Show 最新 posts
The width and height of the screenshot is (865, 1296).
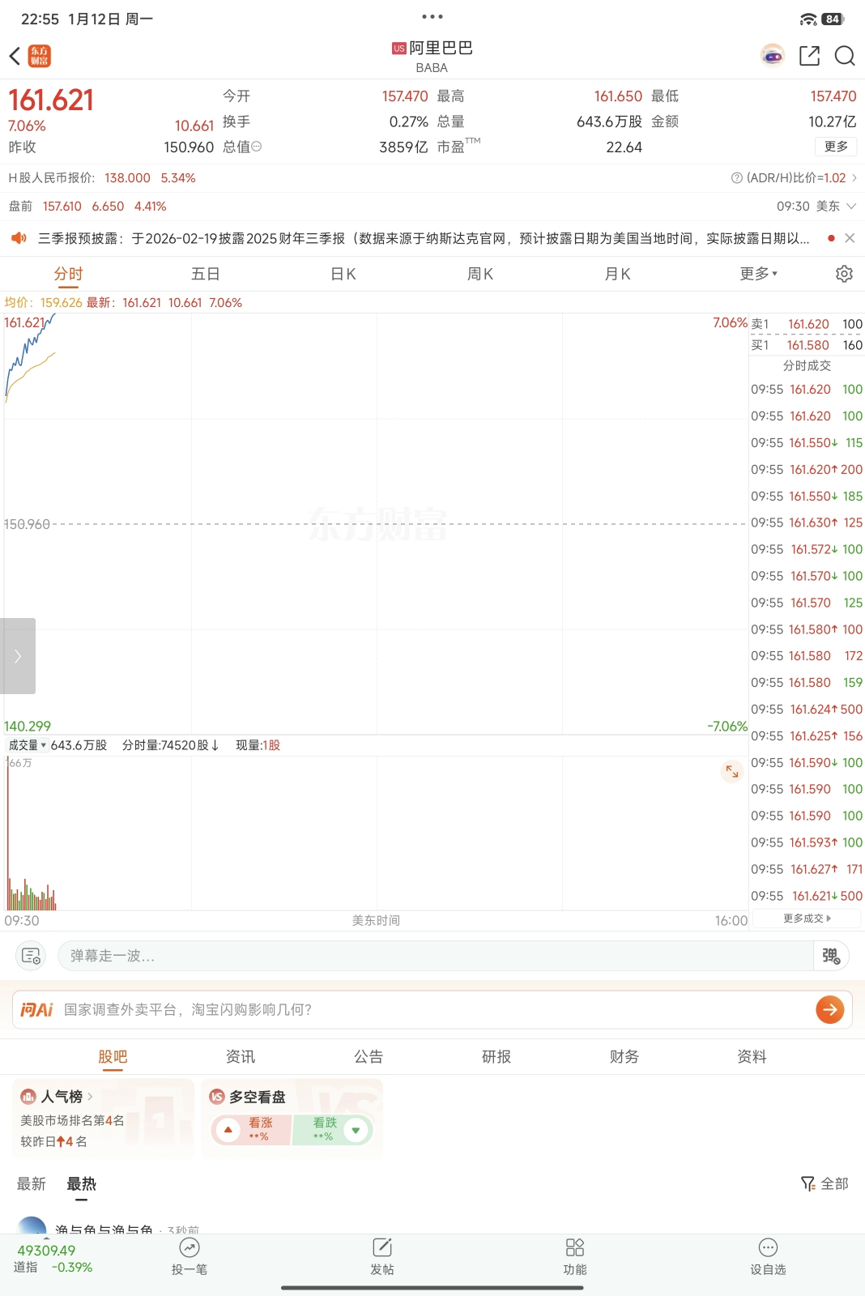click(x=32, y=1184)
